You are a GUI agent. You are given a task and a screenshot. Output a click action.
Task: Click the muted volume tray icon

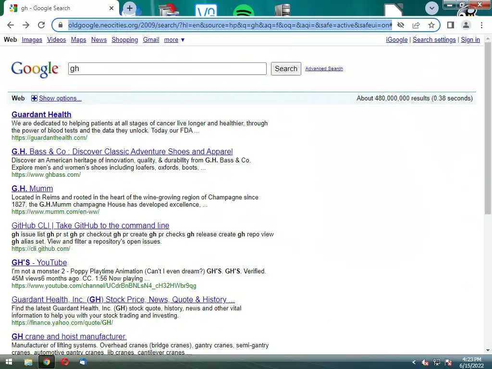coord(425,362)
